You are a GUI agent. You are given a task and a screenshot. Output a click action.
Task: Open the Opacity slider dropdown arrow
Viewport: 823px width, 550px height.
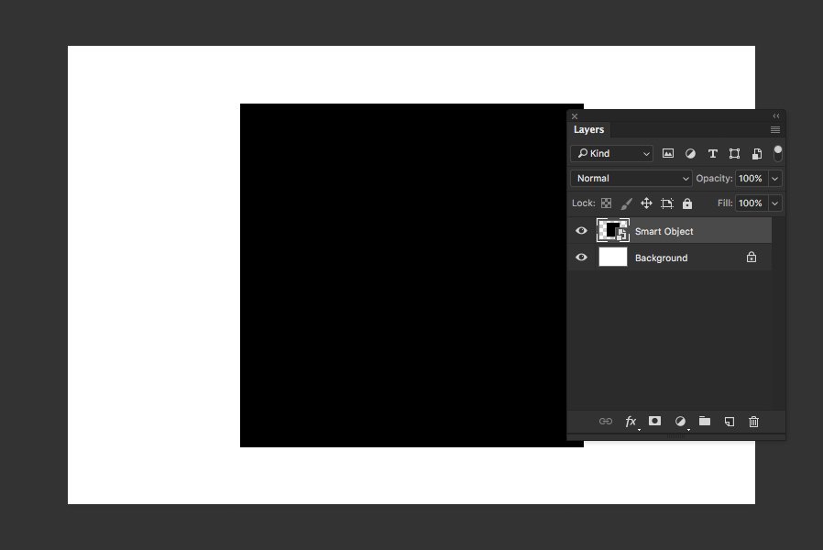(x=774, y=179)
